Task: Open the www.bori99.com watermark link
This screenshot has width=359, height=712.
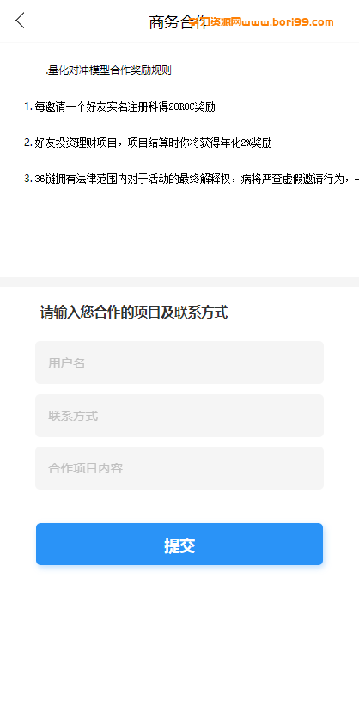Action: click(288, 21)
